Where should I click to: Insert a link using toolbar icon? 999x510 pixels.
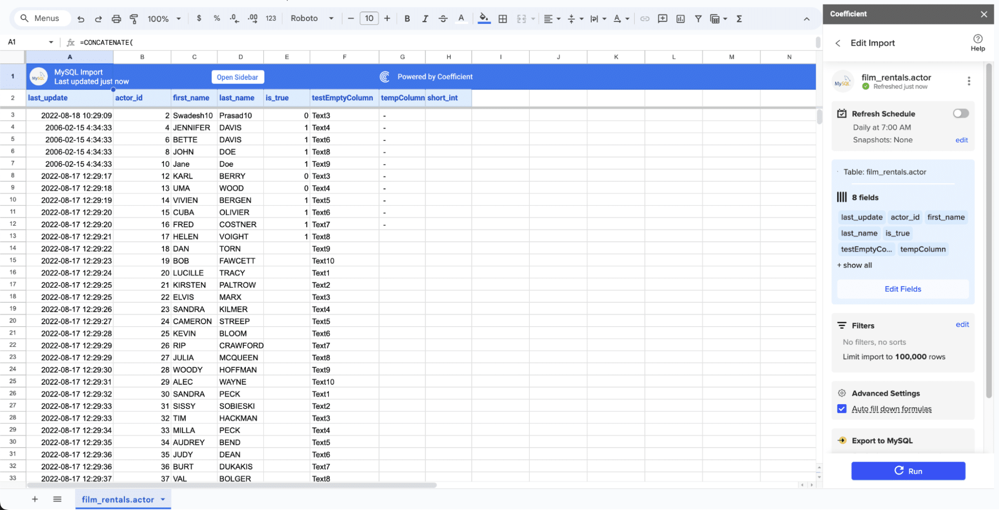(645, 18)
